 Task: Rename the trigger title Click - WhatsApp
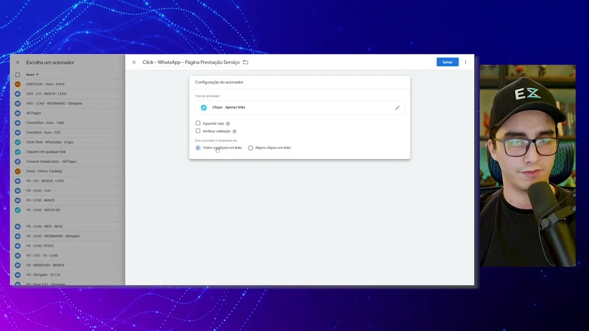191,62
